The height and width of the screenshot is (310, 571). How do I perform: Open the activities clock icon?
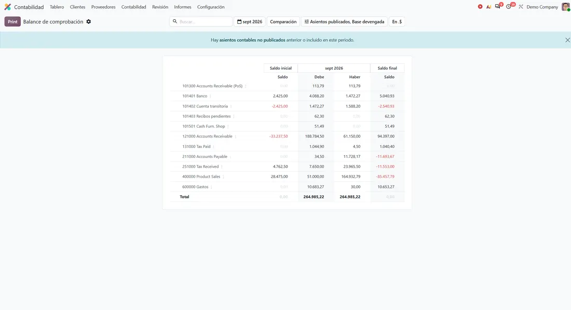tap(509, 7)
